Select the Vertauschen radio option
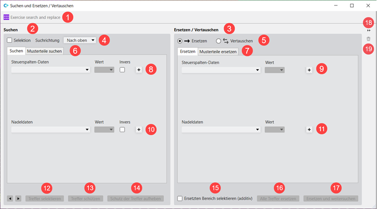This screenshot has width=377, height=209. pyautogui.click(x=218, y=41)
